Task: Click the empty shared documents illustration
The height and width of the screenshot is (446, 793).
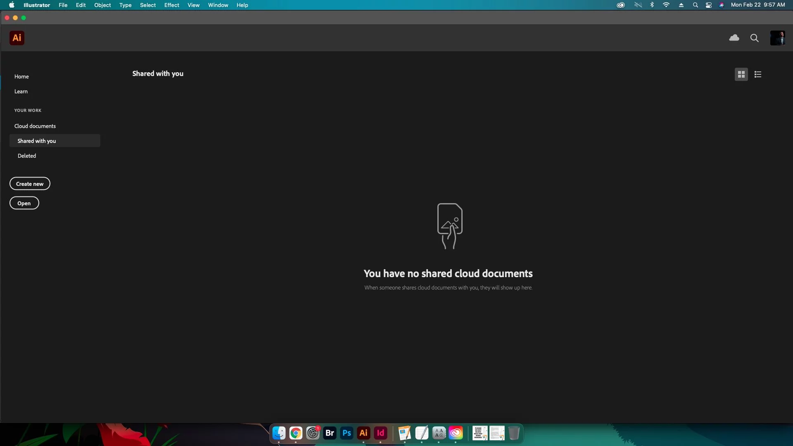Action: click(x=449, y=226)
